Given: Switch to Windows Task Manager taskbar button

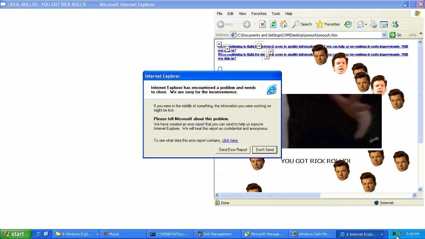Looking at the screenshot, I should click(x=312, y=234).
